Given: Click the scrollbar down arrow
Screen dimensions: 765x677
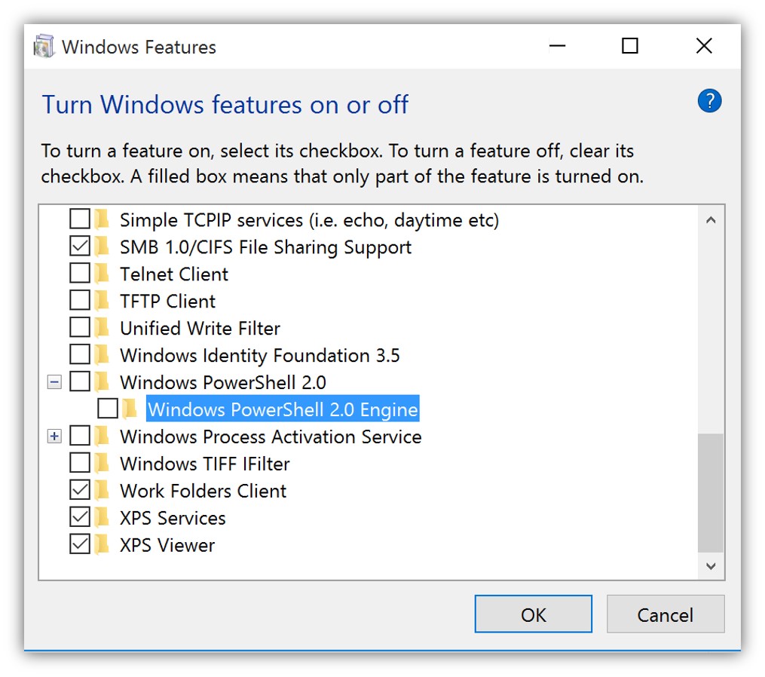Looking at the screenshot, I should [x=711, y=565].
